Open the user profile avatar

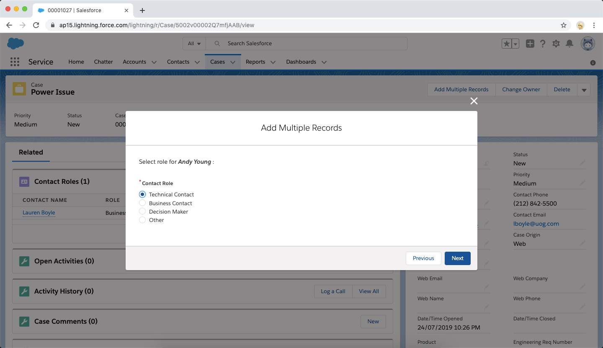(x=588, y=44)
